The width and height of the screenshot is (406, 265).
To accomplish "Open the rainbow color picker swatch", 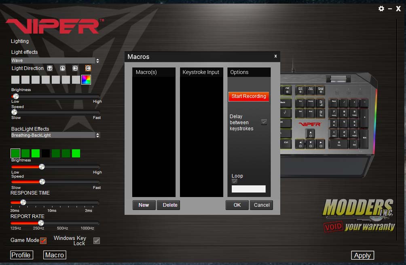I will pyautogui.click(x=86, y=80).
